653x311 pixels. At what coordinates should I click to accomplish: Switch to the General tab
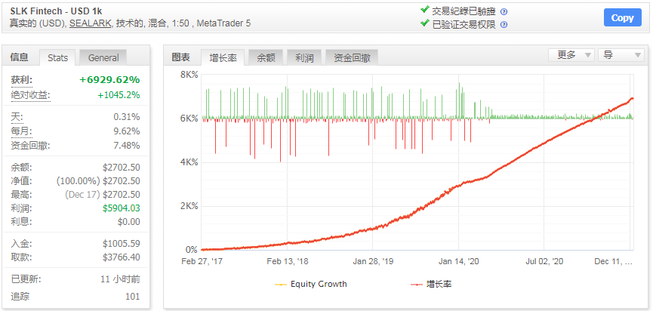tap(103, 58)
